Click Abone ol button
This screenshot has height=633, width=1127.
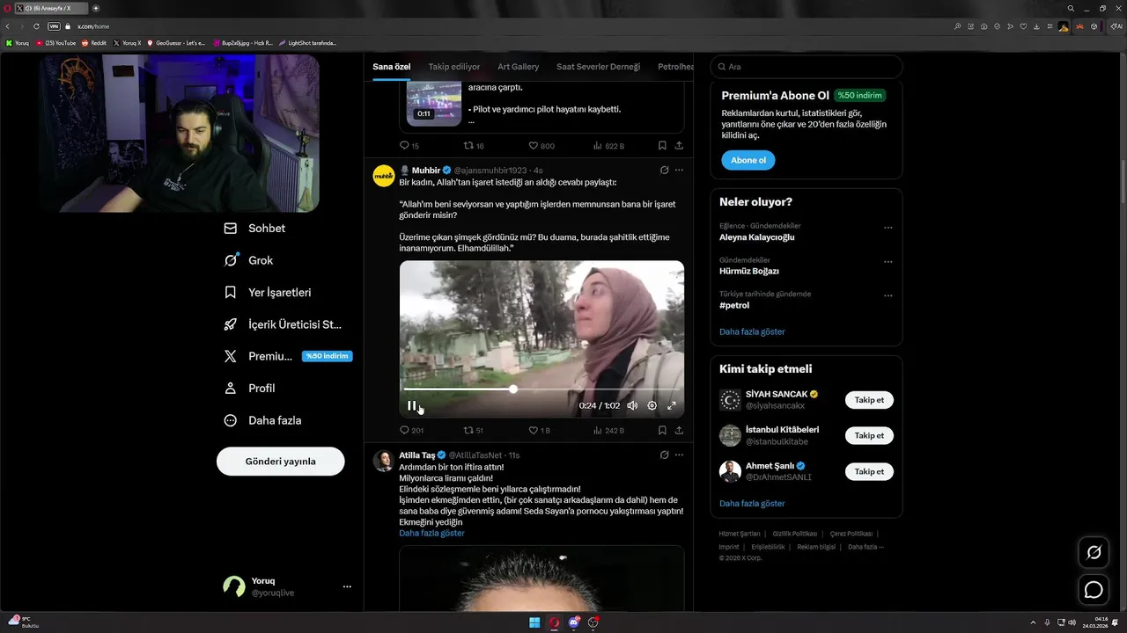pos(748,160)
